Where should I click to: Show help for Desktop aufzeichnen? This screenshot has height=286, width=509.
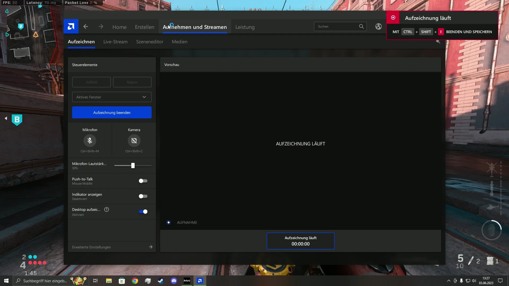107,209
